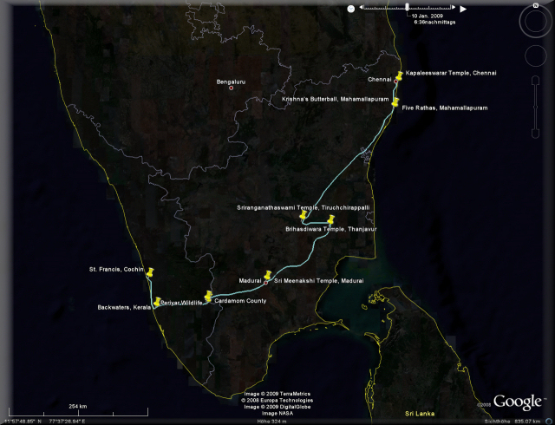This screenshot has height=425, width=555.
Task: Step the time slider forward with small right arrow
Action: click(x=454, y=7)
